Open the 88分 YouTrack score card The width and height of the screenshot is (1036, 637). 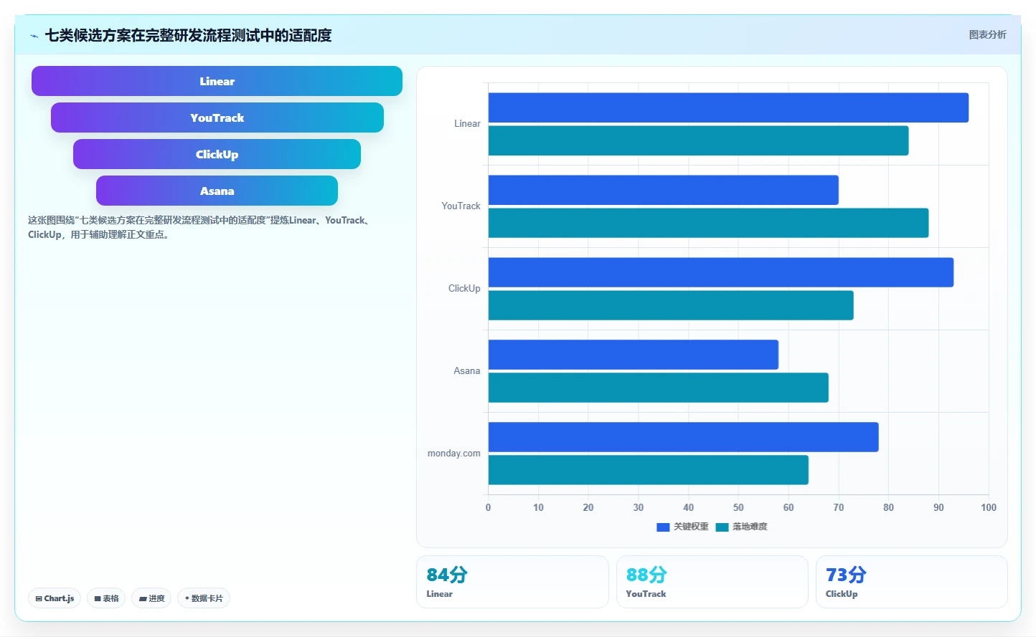712,582
